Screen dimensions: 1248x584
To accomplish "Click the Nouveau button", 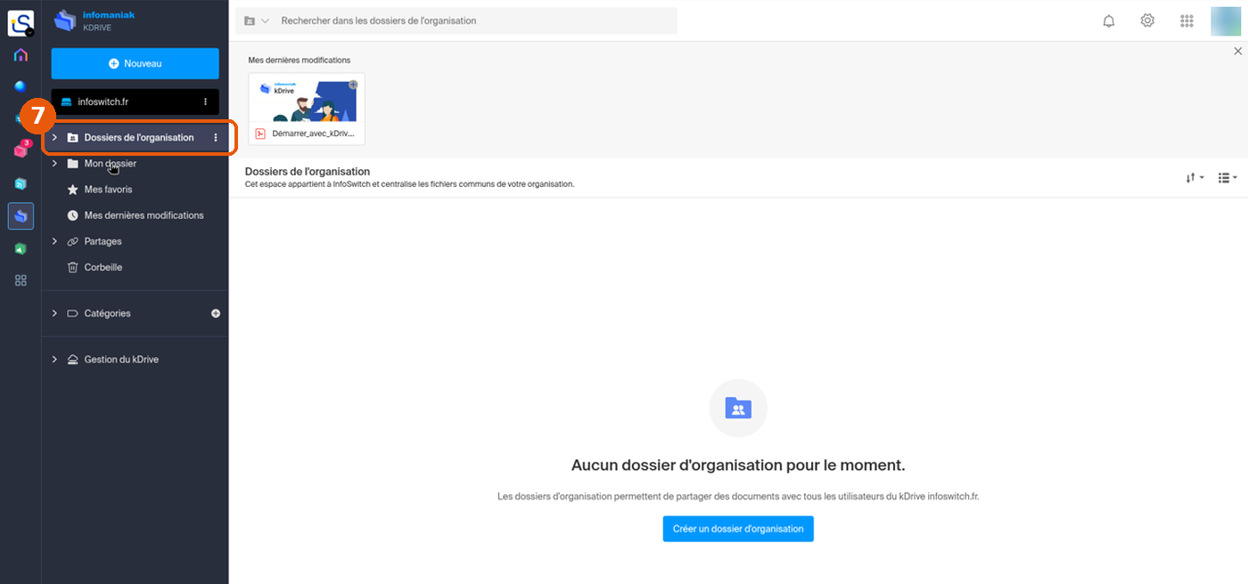I will [135, 63].
